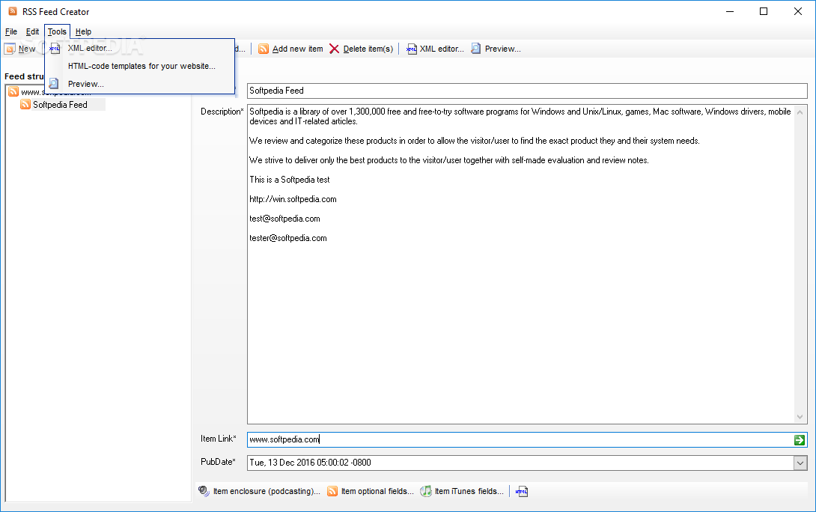Click tester@softpedia.com text in description
The height and width of the screenshot is (512, 816).
(x=288, y=238)
